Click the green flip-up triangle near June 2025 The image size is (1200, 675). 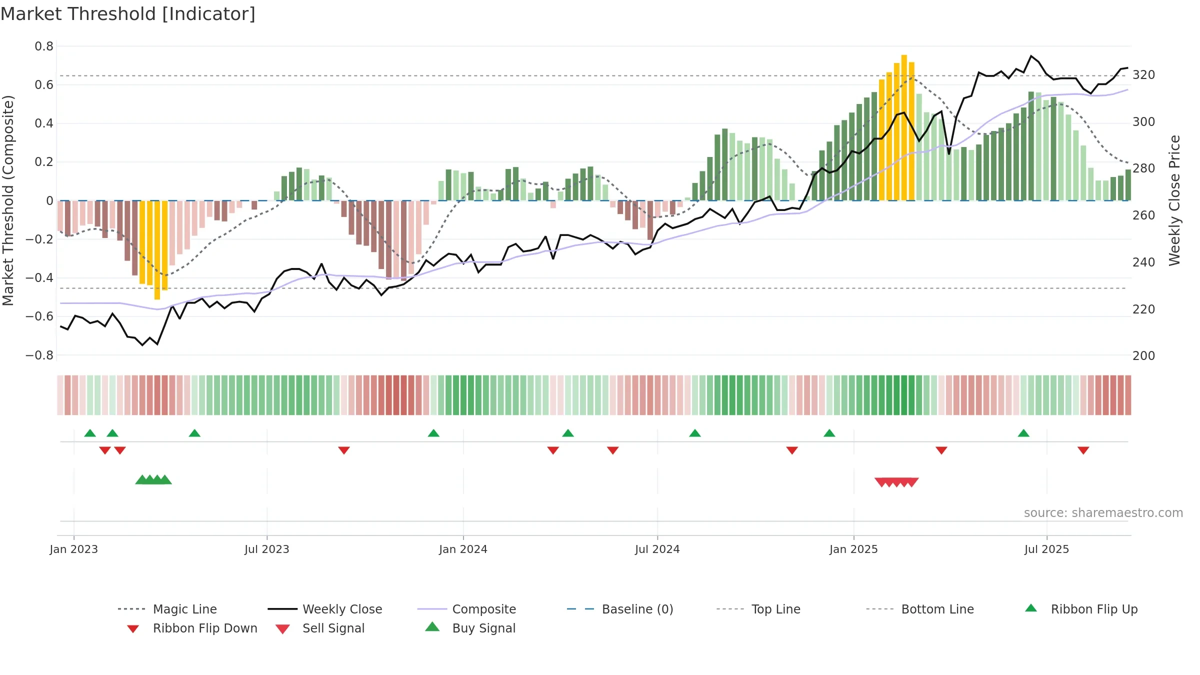(x=1023, y=433)
